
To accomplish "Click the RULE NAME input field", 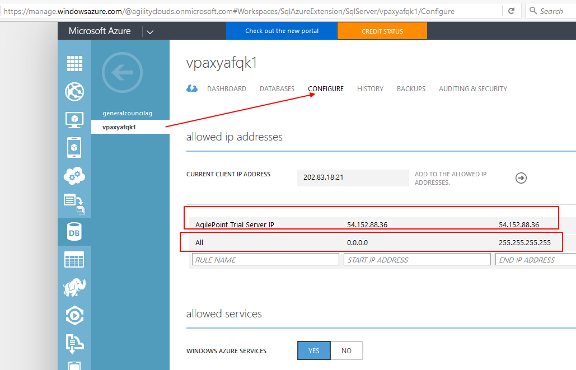I will tap(265, 259).
